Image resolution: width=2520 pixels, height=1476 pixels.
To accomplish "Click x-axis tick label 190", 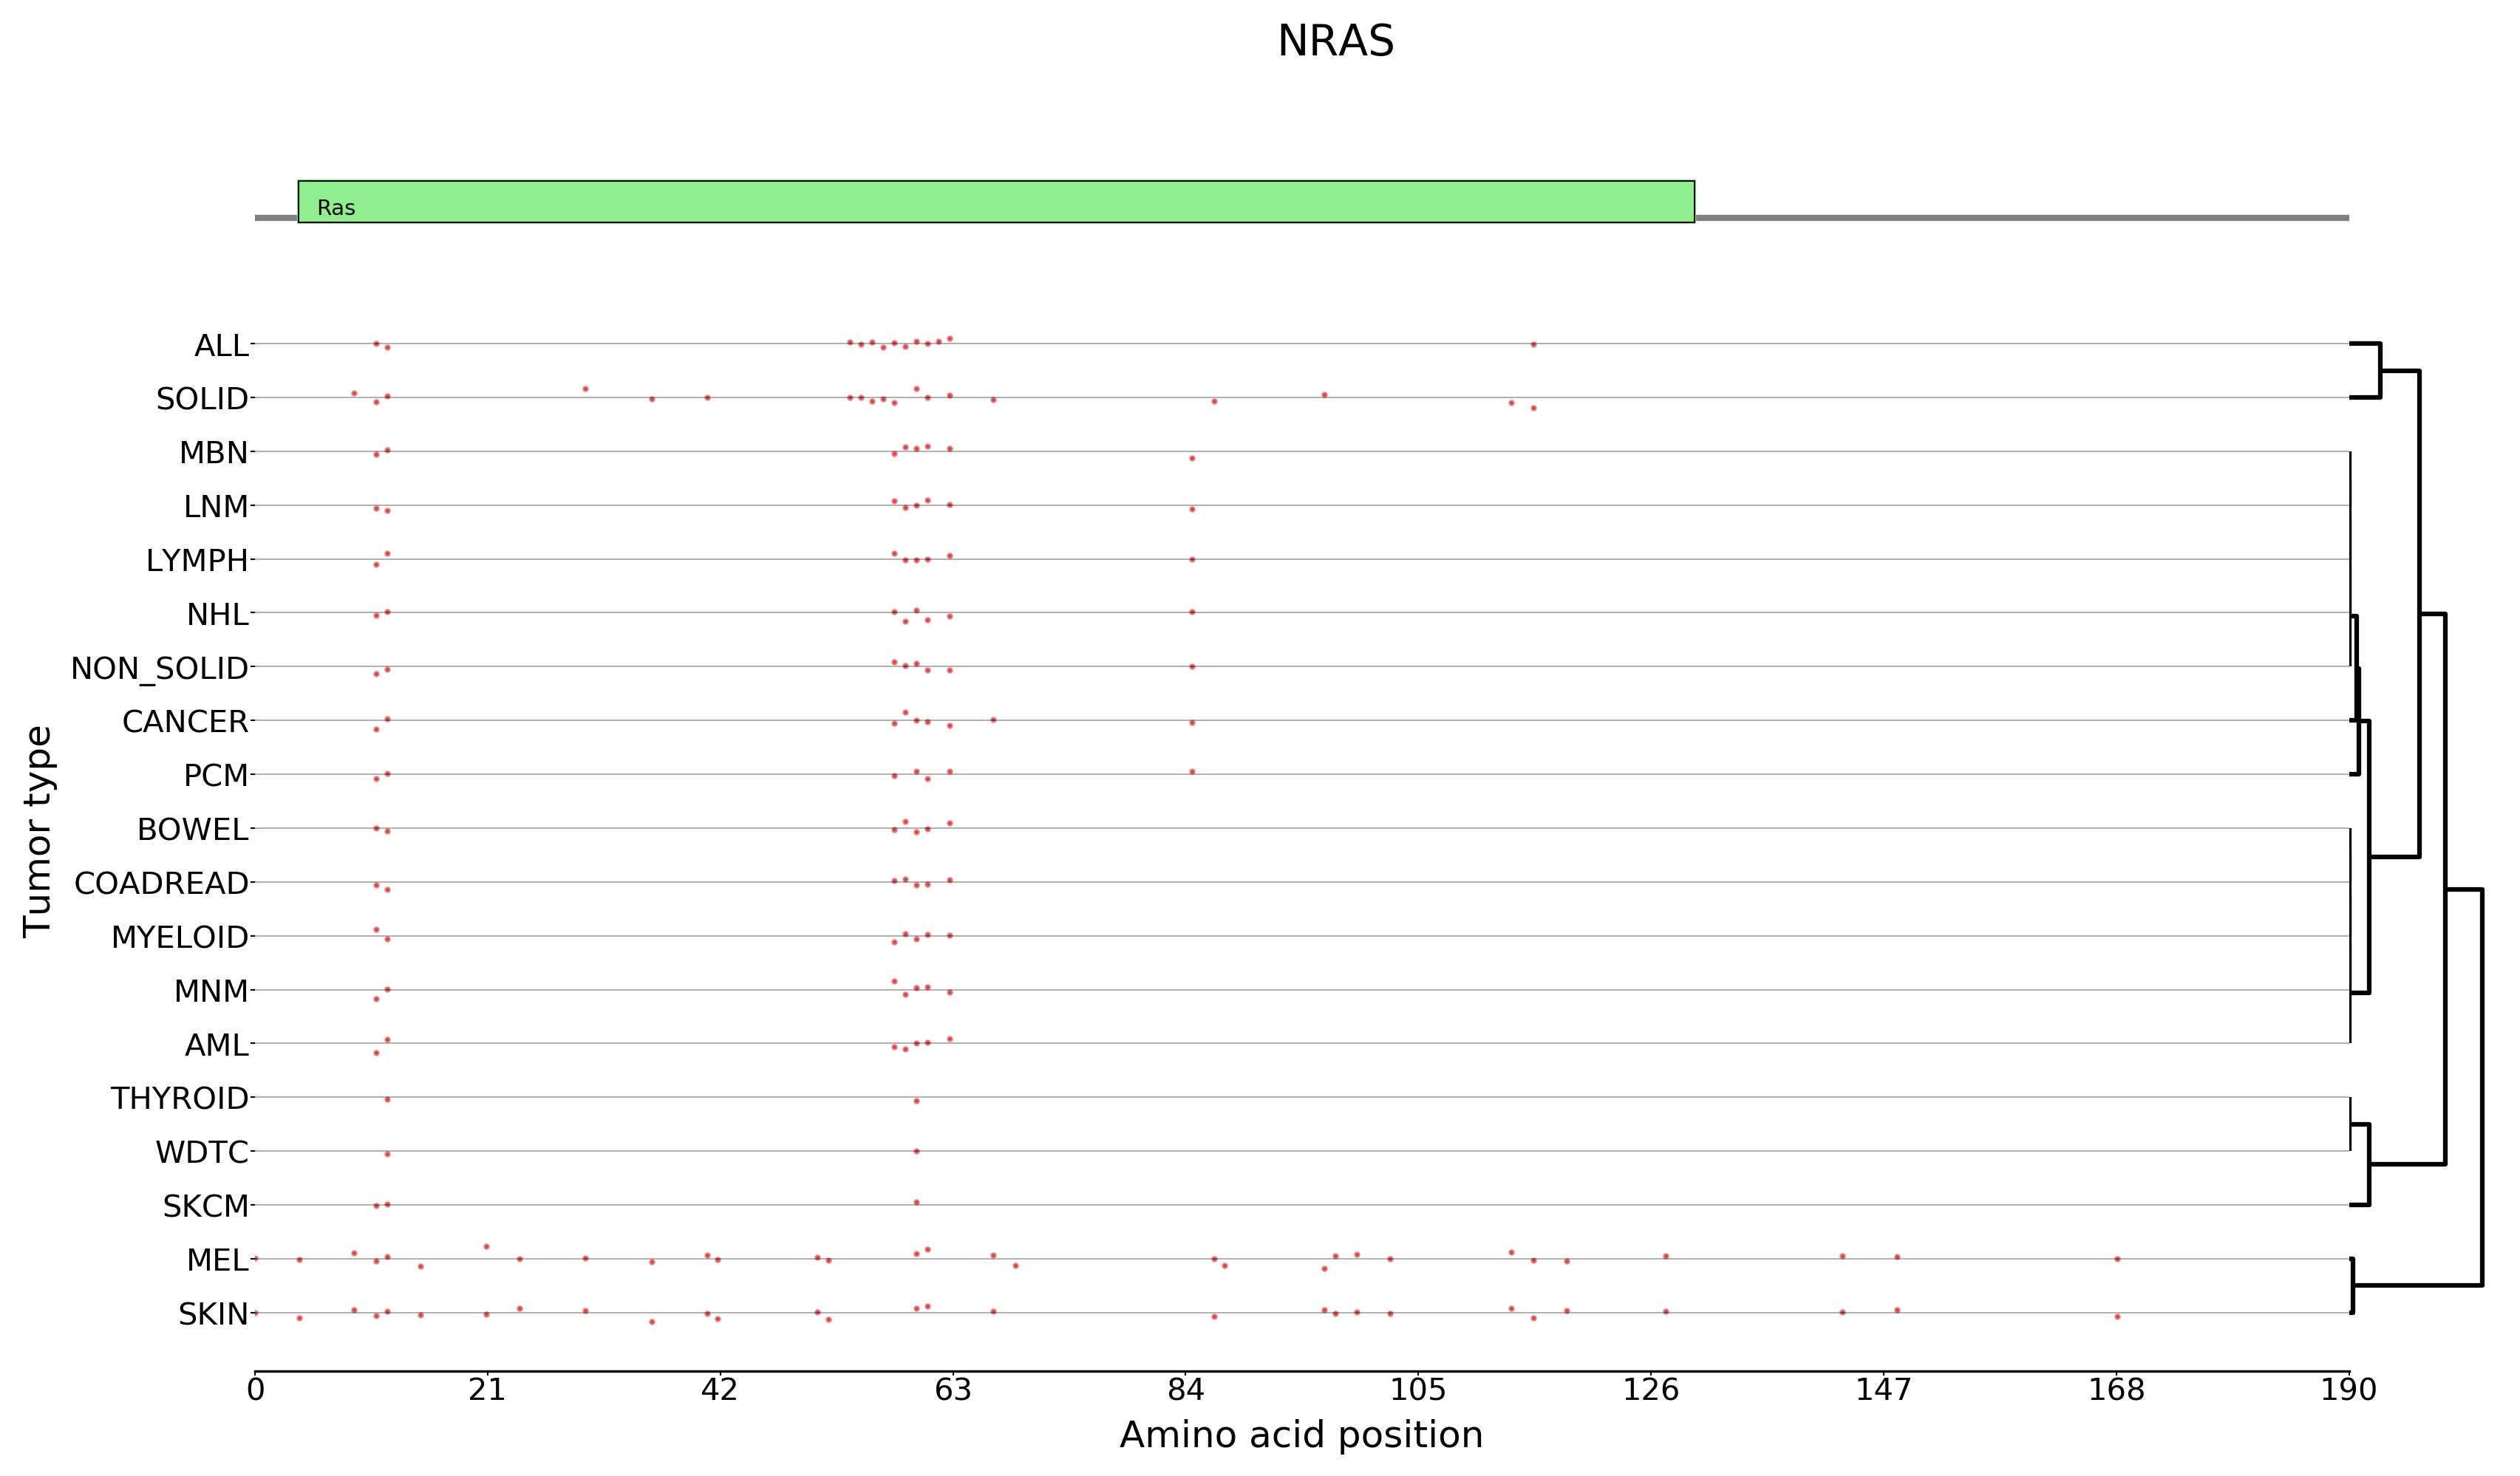I will pos(2348,1390).
